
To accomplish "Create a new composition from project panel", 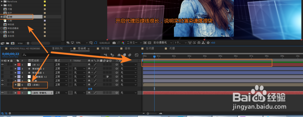I will pyautogui.click(x=12, y=43).
